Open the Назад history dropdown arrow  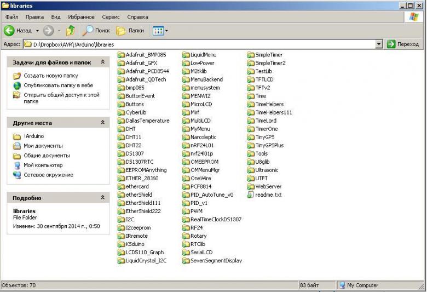coord(38,31)
